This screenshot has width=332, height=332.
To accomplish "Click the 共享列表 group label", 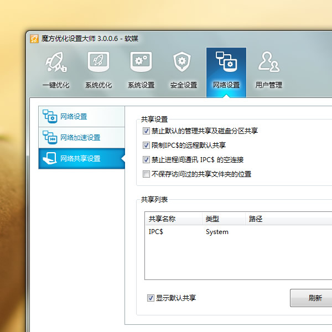I will tap(154, 199).
